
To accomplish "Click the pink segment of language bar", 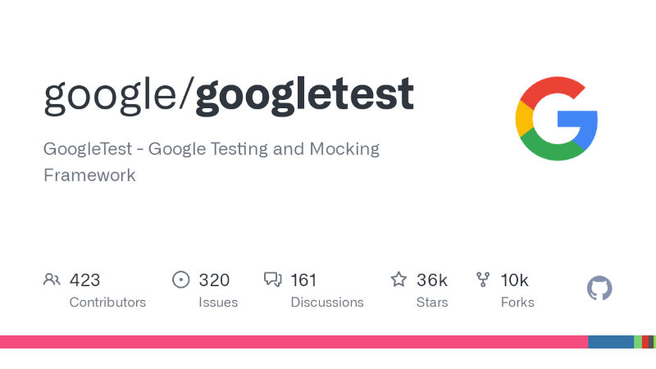I will point(294,342).
